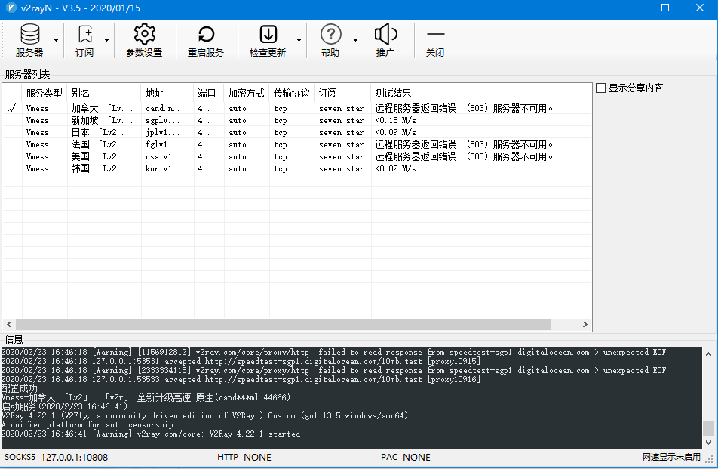Select the 法国 server row

coord(297,144)
